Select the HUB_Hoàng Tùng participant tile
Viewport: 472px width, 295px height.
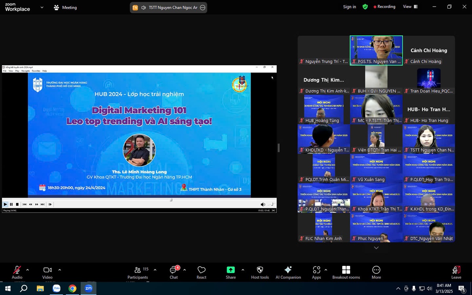tap(324, 109)
